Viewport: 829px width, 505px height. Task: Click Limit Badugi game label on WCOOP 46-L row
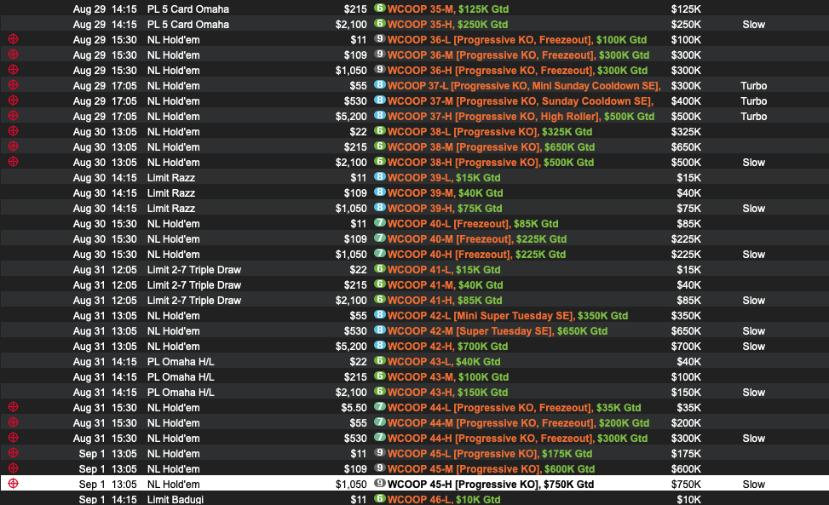175,499
